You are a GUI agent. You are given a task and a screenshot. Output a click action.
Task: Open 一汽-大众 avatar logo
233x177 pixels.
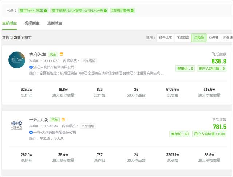[17, 125]
